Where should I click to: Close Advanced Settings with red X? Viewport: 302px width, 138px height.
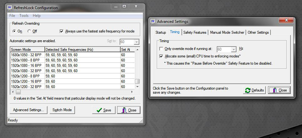286,20
